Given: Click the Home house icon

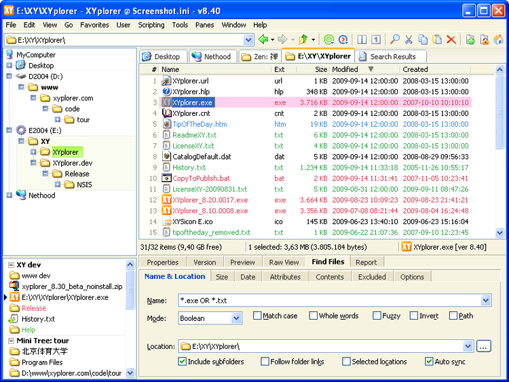Looking at the screenshot, I should click(498, 39).
